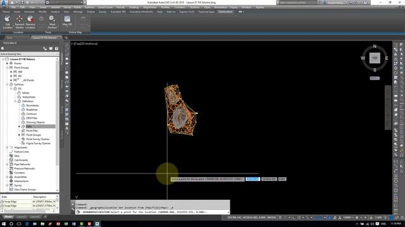This screenshot has width=405, height=227.
Task: Select the Corridors tree item
Action: [x=20, y=173]
